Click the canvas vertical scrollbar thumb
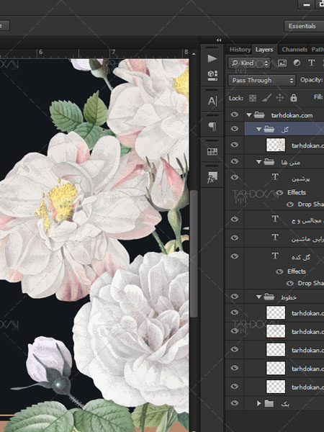 click(194, 253)
